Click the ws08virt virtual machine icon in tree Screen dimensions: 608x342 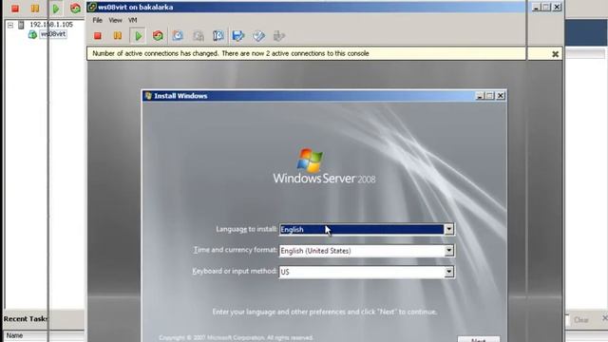pos(32,34)
